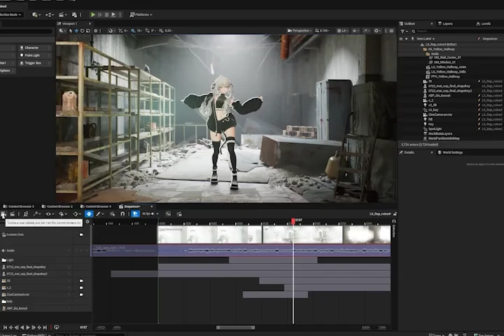Open the Perspective view dropdown
This screenshot has height=336, width=504.
tap(300, 31)
